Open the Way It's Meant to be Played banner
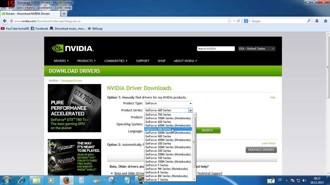This screenshot has width=330, height=185. [x=75, y=157]
